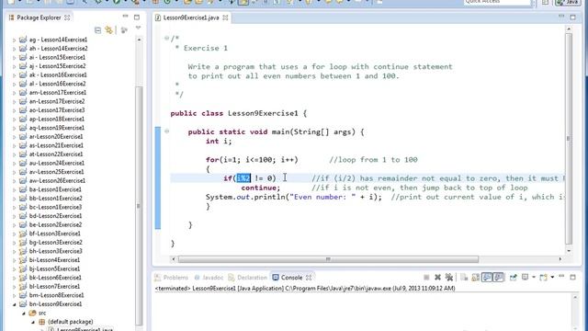Open the Open Console dropdown arrow
Viewport: 588px width, 331px height.
[552, 277]
